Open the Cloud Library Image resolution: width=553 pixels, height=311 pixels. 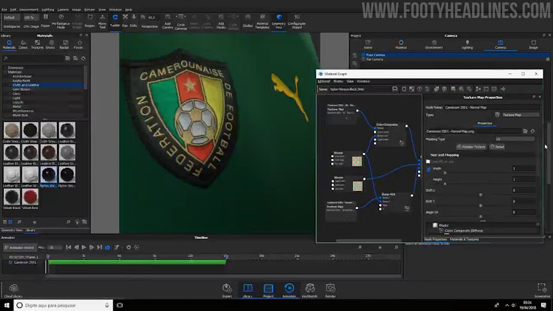pyautogui.click(x=13, y=290)
